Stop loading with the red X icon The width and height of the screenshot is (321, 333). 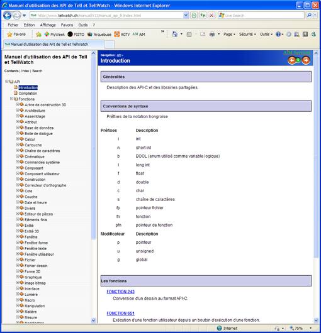[x=211, y=15]
